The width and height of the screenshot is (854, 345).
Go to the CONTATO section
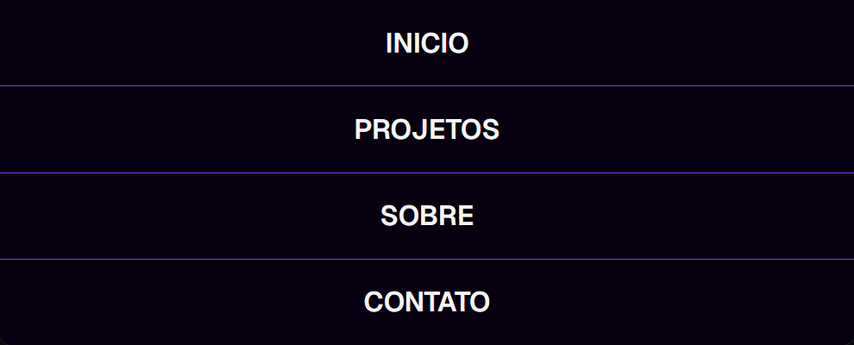(427, 302)
